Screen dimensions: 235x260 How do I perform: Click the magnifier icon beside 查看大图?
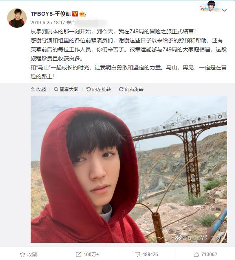coord(56,89)
